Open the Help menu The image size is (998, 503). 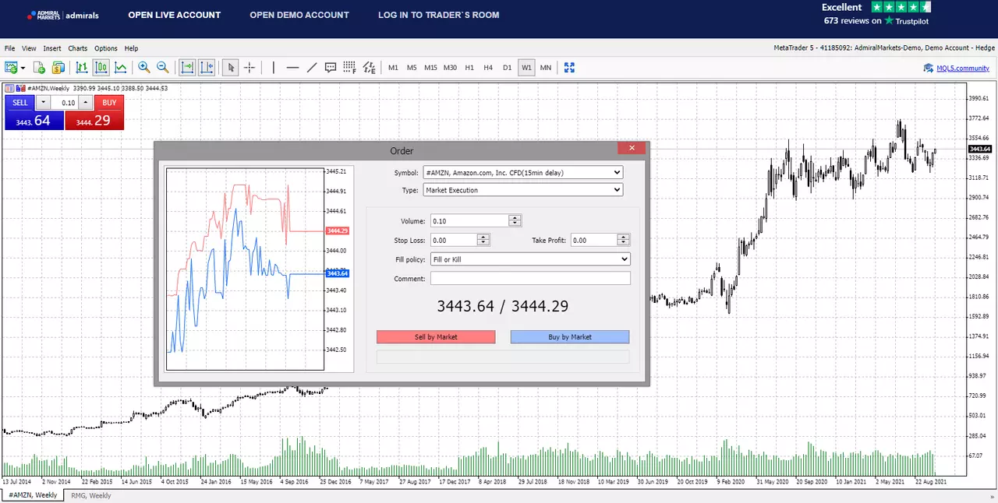131,48
